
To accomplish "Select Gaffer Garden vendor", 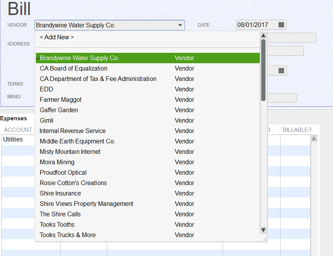I will pyautogui.click(x=148, y=110).
